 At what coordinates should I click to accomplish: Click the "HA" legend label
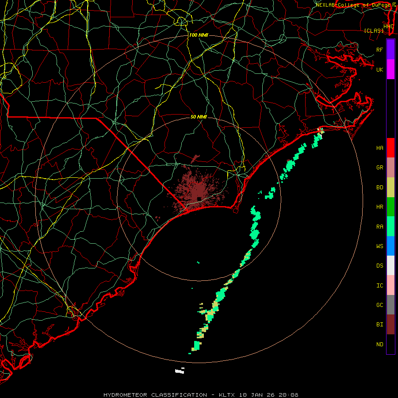(x=379, y=148)
